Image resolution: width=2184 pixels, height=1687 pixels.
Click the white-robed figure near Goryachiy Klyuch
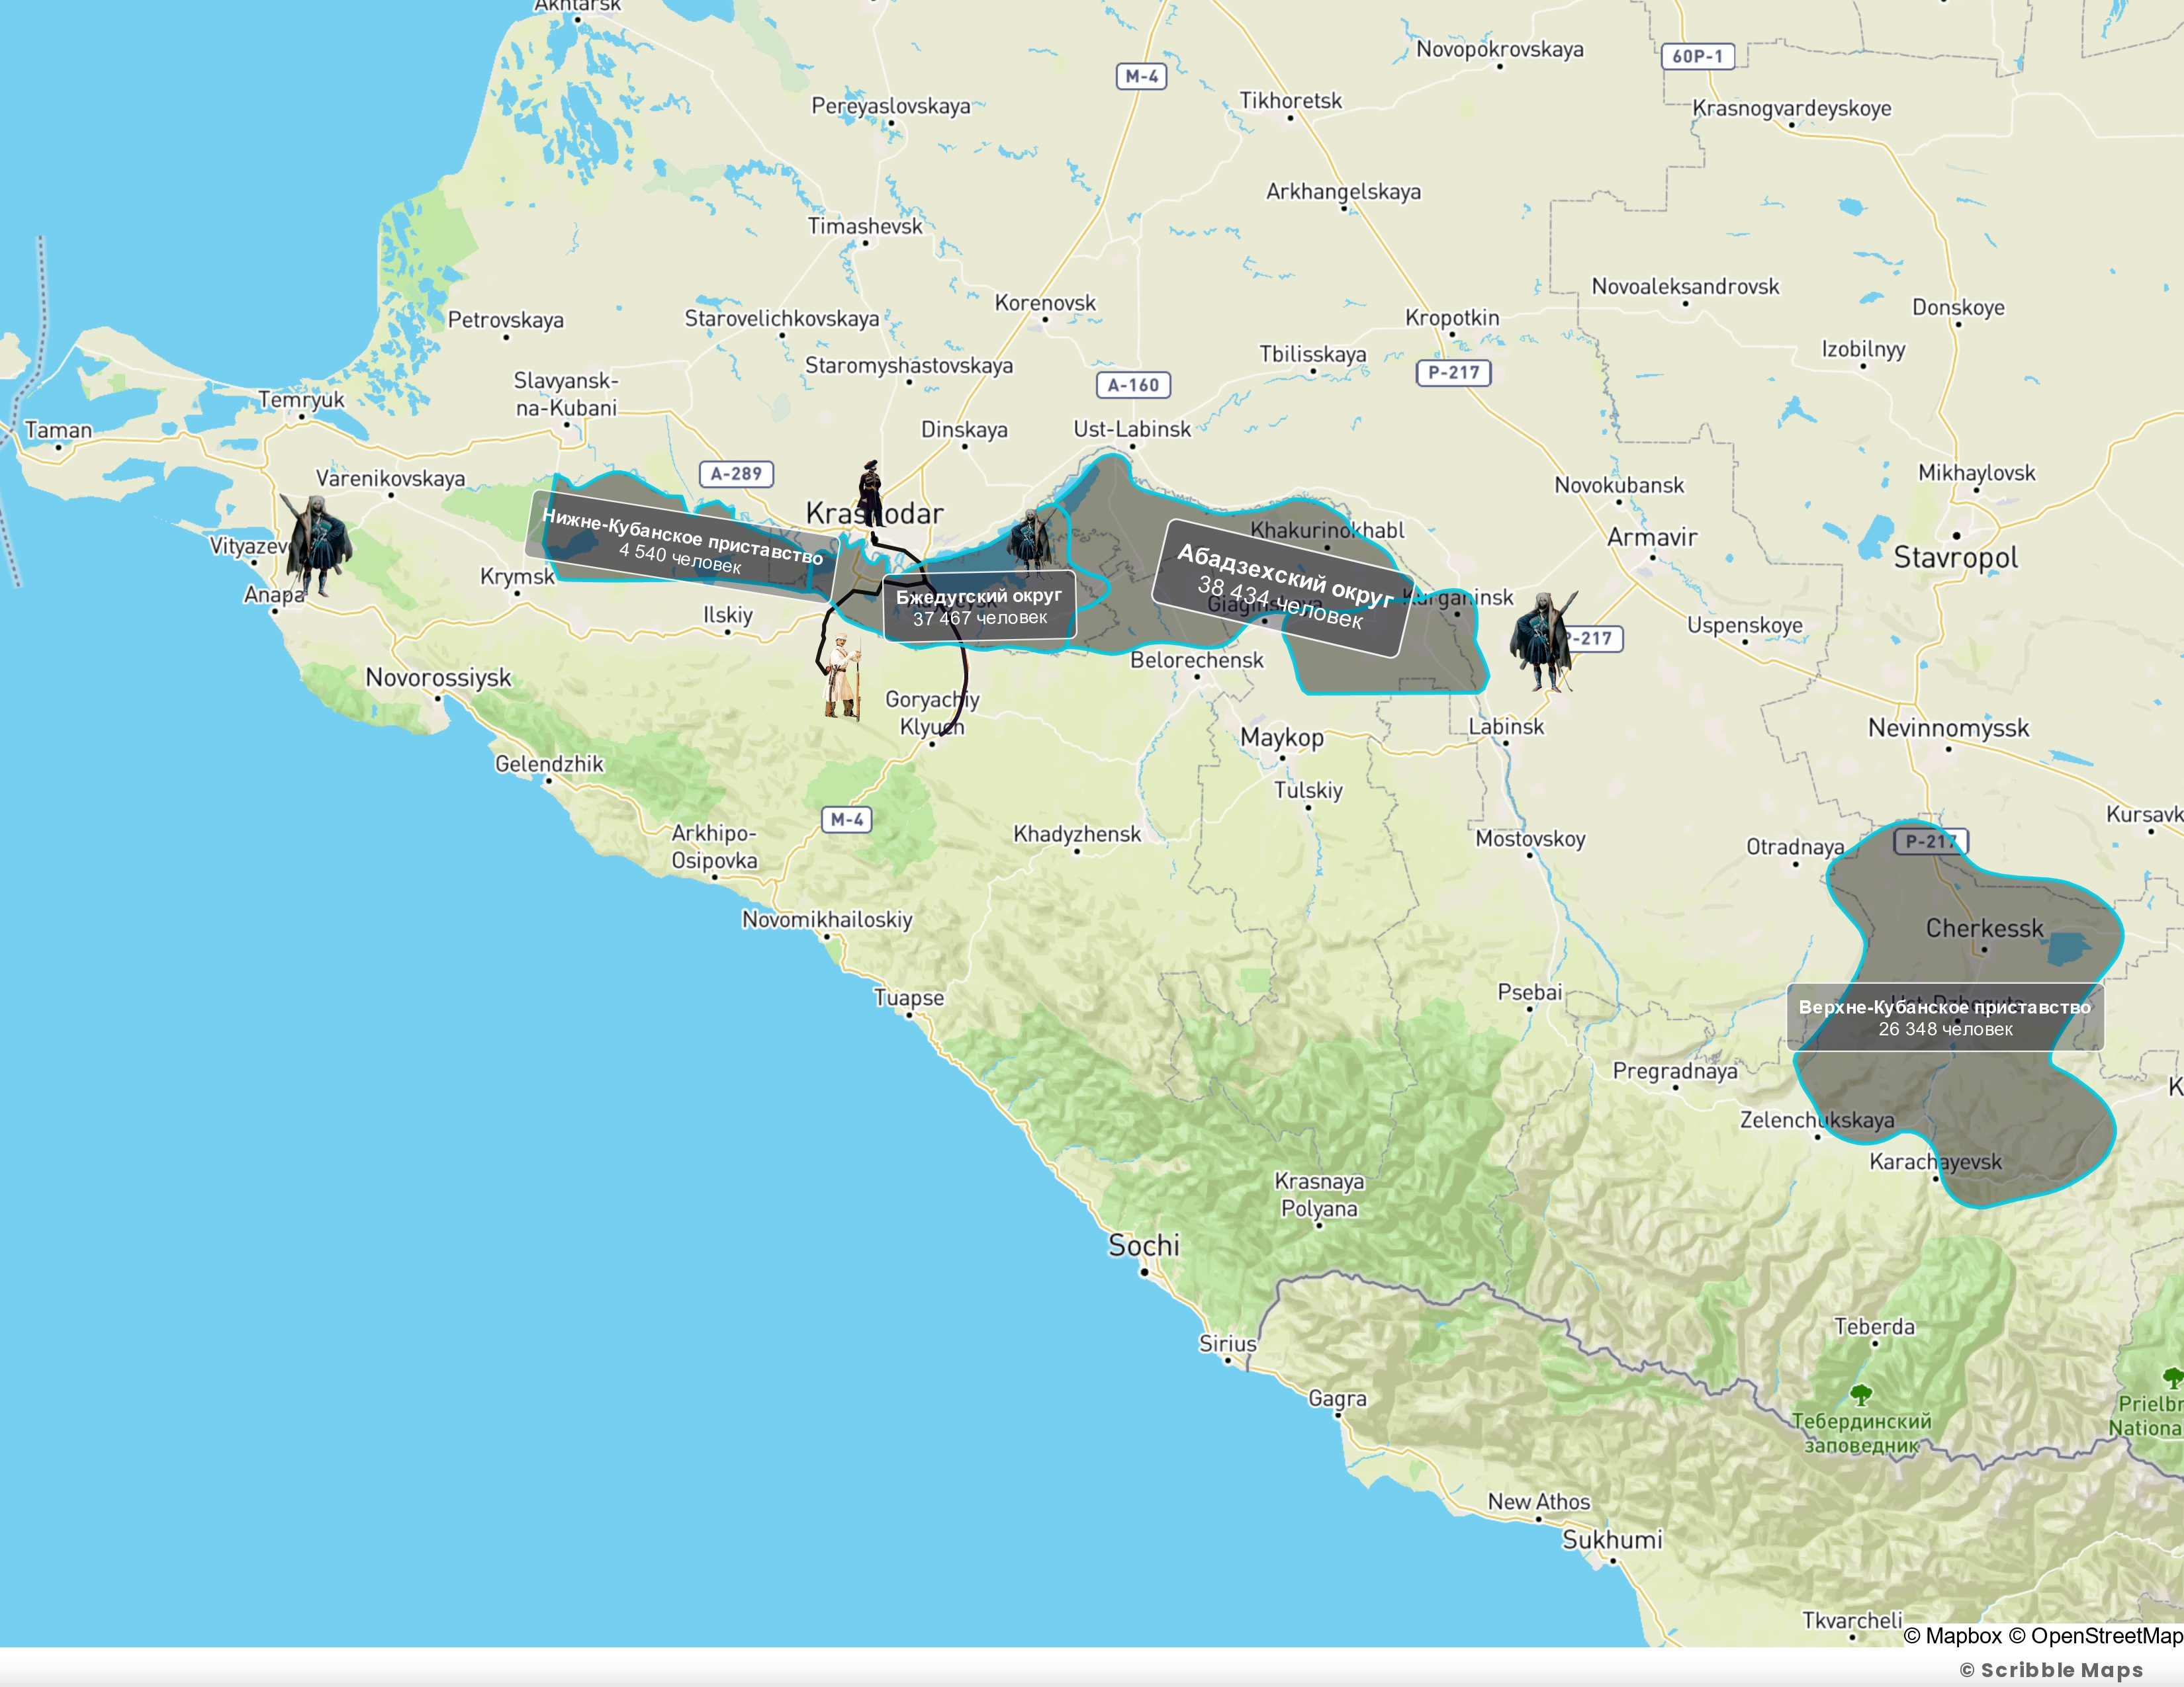(x=842, y=679)
